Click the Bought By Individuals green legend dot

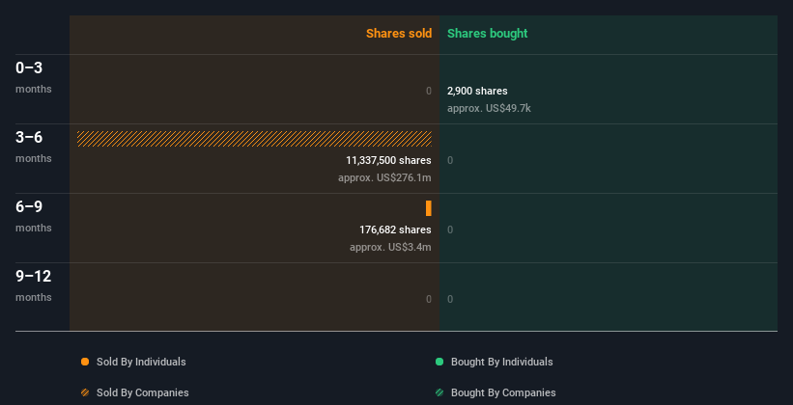pyautogui.click(x=439, y=362)
